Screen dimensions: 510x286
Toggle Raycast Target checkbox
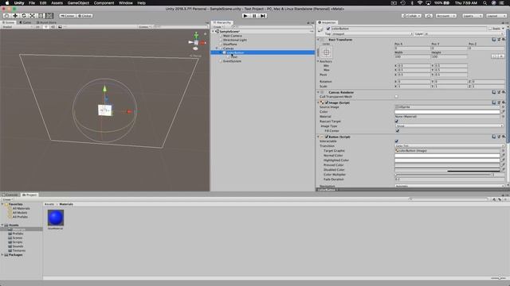(397, 121)
